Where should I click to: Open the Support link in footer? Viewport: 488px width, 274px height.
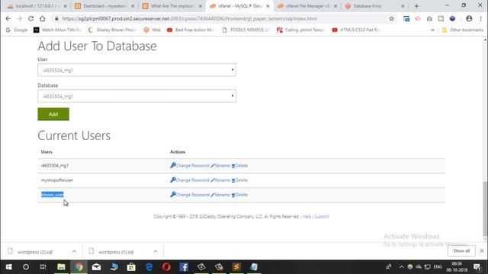click(322, 216)
